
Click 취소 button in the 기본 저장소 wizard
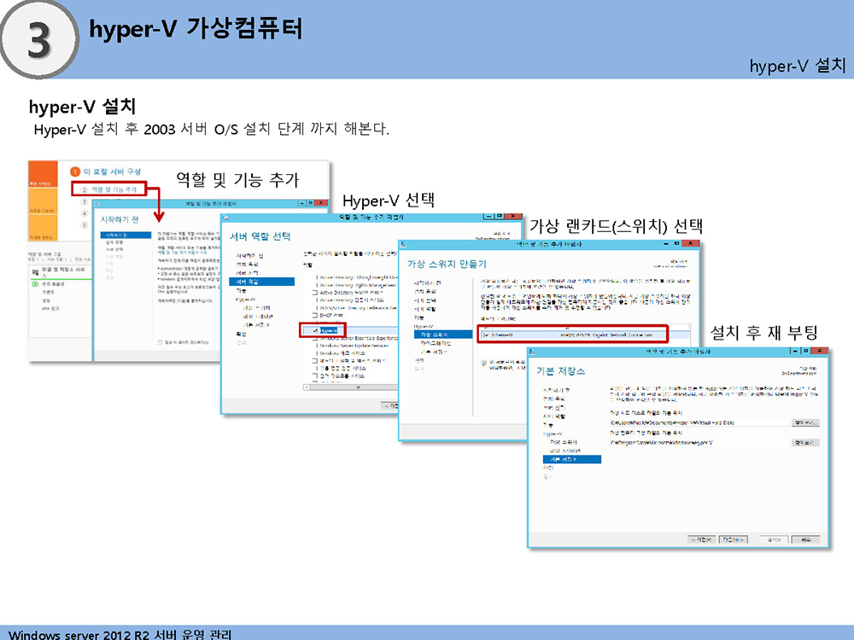tap(805, 539)
